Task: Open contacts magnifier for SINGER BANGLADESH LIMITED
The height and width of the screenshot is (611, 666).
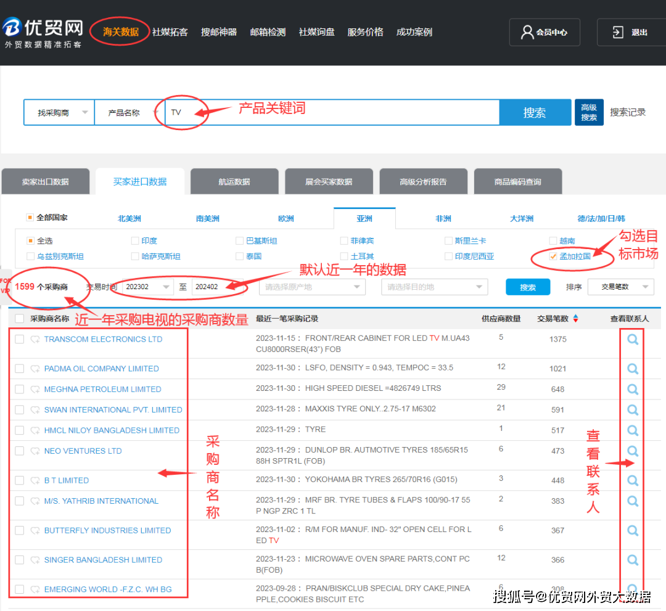Action: tap(631, 560)
